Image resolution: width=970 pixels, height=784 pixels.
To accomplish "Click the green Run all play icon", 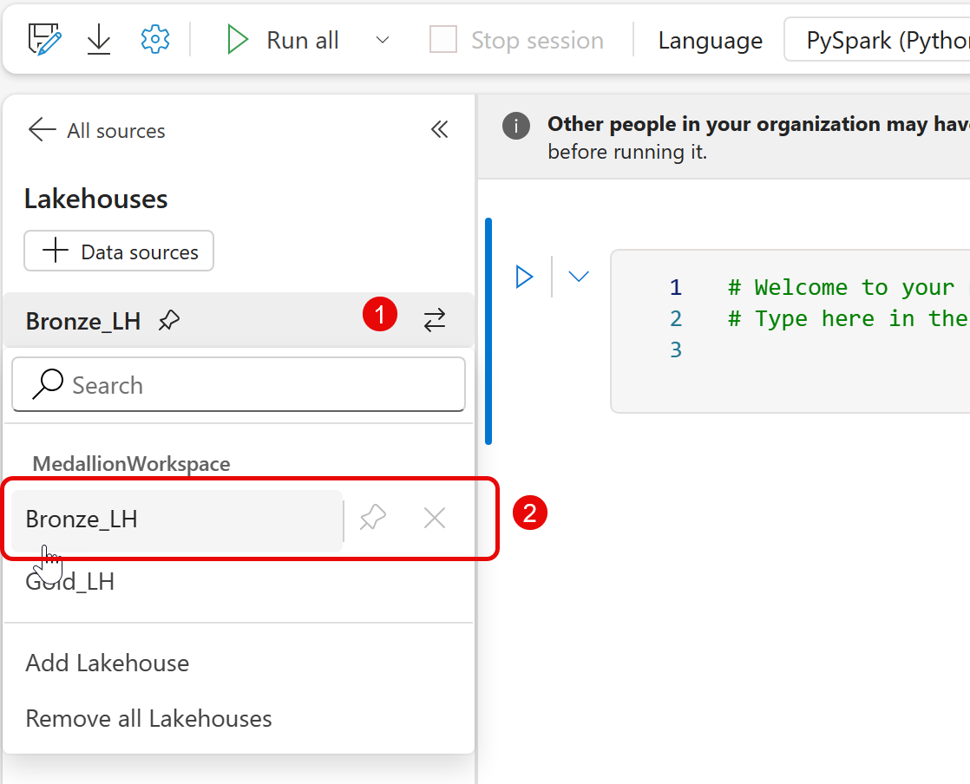I will coord(237,40).
